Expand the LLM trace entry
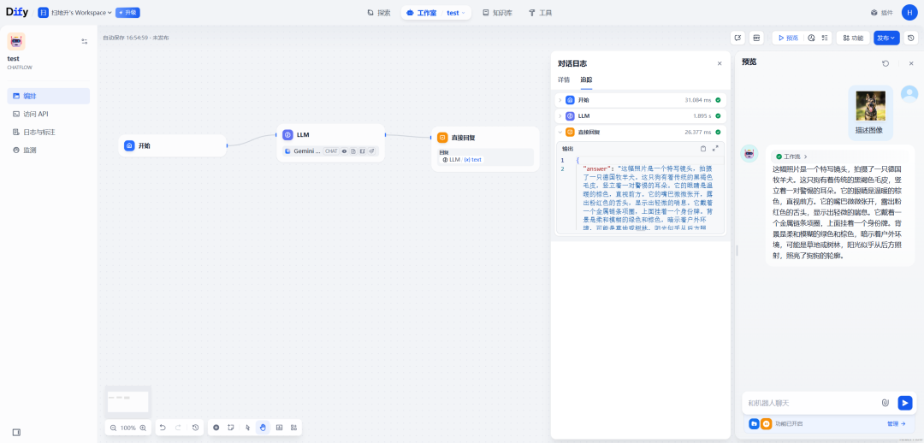The image size is (924, 443). 560,115
